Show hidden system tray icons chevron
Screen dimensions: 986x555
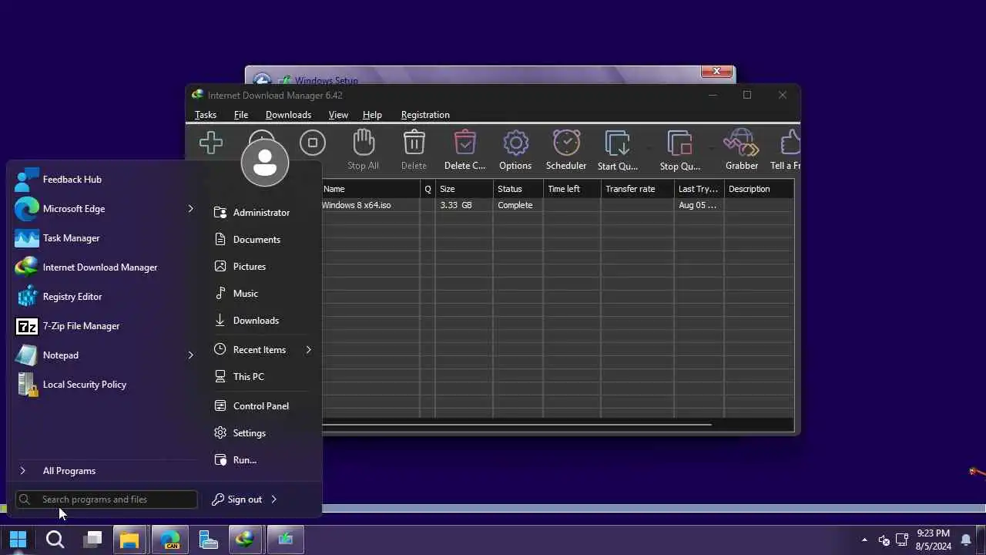864,540
